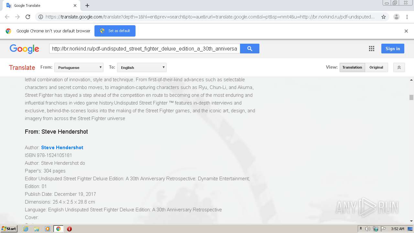The image size is (414, 233).
Task: Click the 'Paper's: 304 pages' line
Action: coord(45,171)
